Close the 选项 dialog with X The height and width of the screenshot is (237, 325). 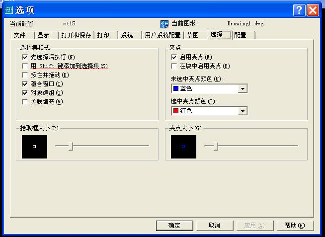(313, 10)
